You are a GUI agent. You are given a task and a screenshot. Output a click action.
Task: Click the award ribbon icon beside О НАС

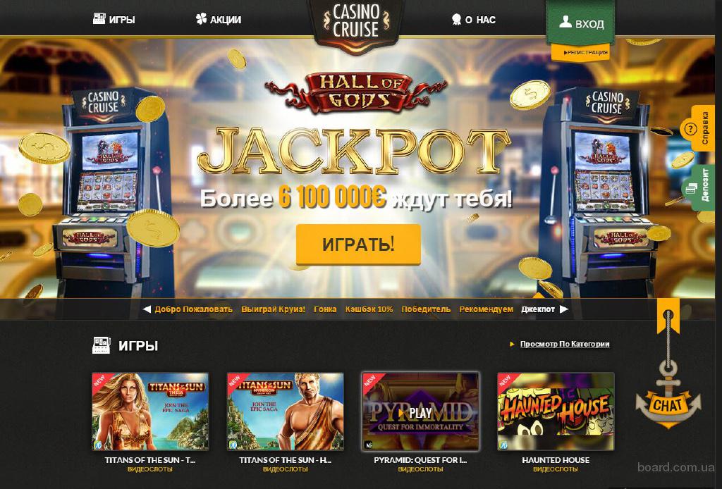tap(456, 19)
